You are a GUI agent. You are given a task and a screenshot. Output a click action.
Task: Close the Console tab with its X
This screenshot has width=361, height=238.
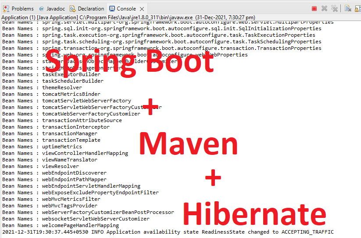[142, 9]
